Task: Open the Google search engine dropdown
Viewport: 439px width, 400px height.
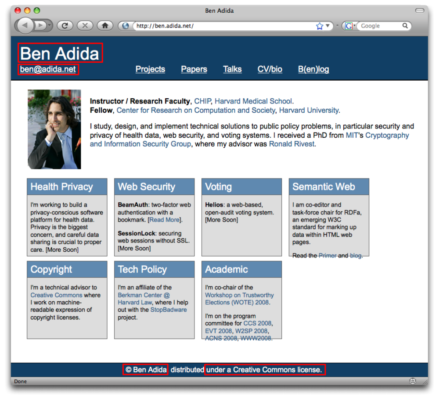Action: [354, 26]
